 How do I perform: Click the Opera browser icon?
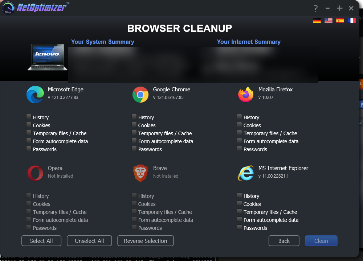coord(35,173)
